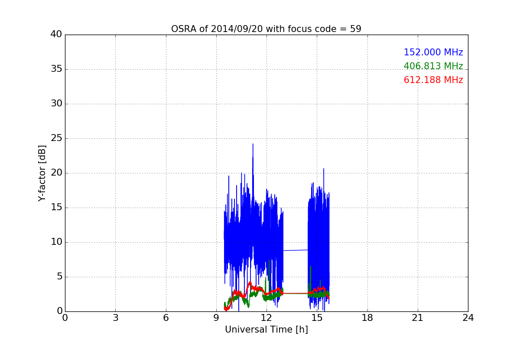Click the plot title mentioning focus code 59

tap(266, 29)
